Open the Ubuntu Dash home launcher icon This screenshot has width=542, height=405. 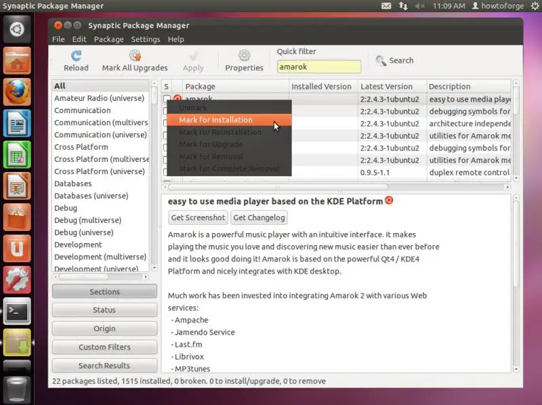point(17,29)
